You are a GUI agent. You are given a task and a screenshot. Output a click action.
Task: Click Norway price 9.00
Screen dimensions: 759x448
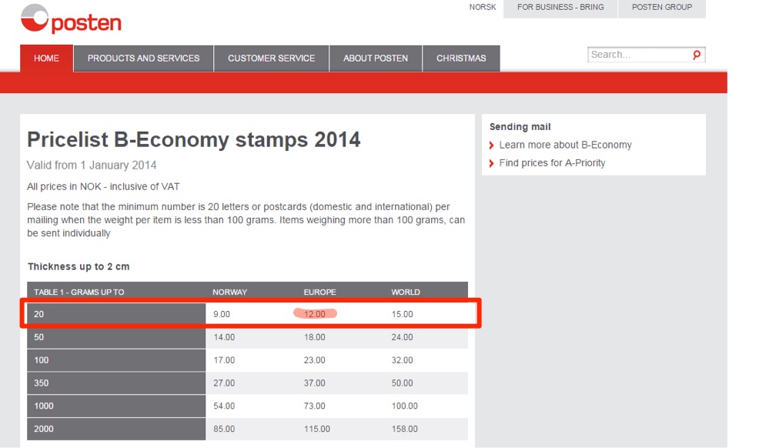pyautogui.click(x=222, y=315)
